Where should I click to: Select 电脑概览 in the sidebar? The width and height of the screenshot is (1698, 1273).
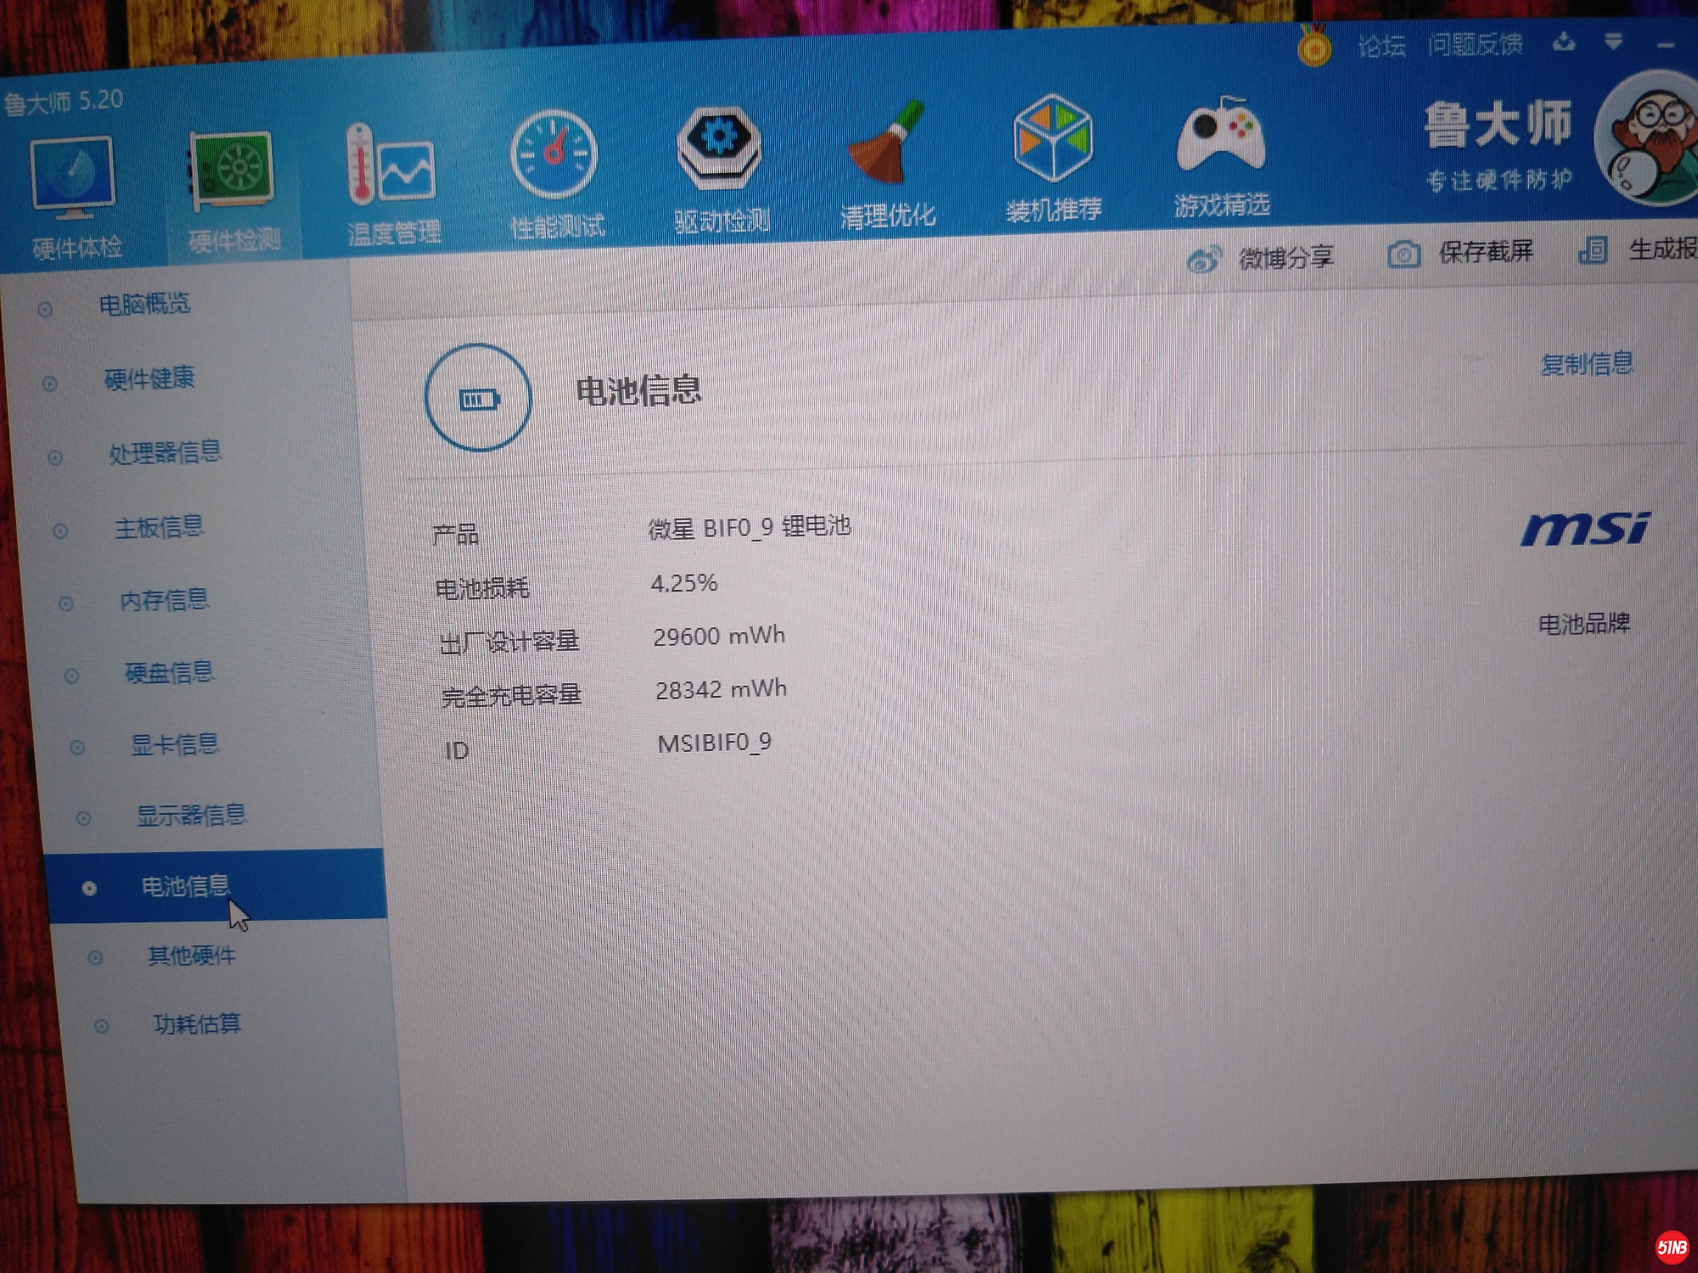[x=144, y=304]
